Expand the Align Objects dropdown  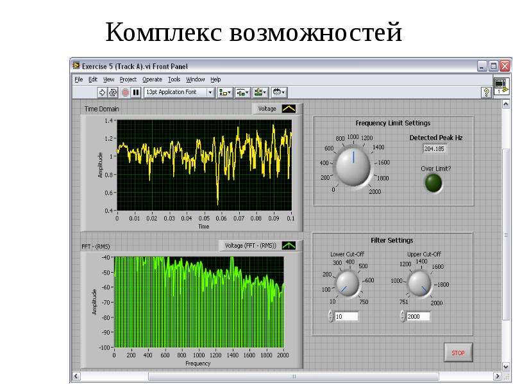point(225,92)
